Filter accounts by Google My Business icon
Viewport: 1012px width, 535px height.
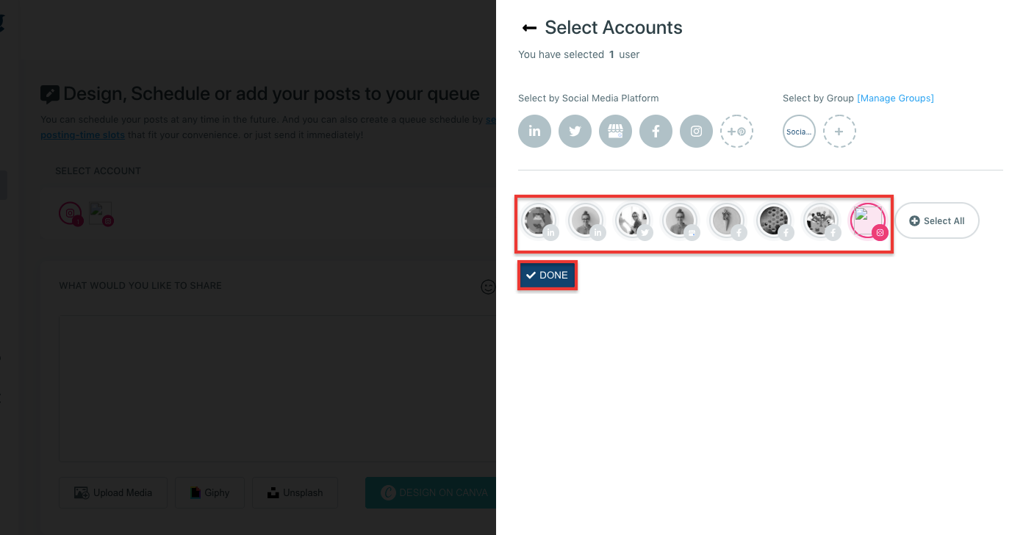pos(615,131)
